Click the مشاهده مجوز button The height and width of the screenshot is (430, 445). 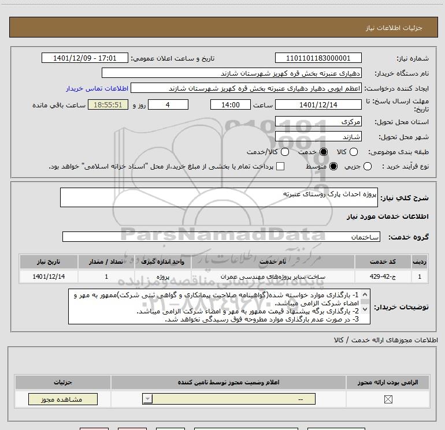[63, 399]
